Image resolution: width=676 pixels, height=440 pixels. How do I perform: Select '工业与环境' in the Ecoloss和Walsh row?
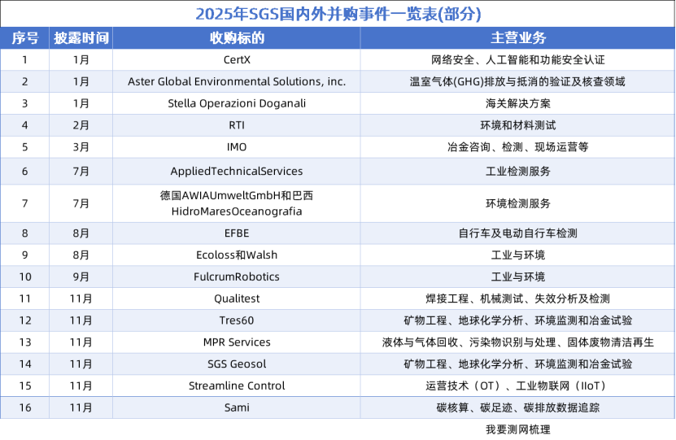pos(517,255)
